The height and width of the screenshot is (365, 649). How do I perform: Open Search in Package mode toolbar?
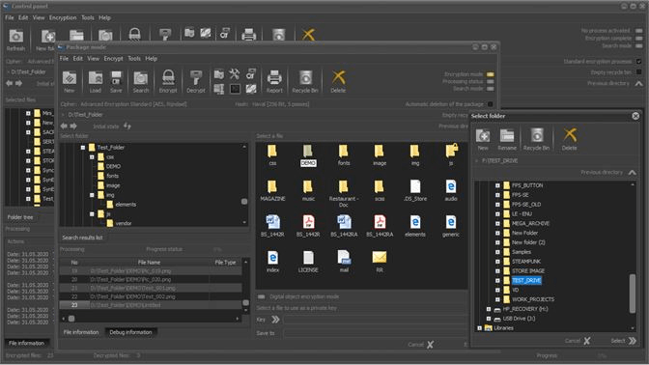pyautogui.click(x=141, y=81)
